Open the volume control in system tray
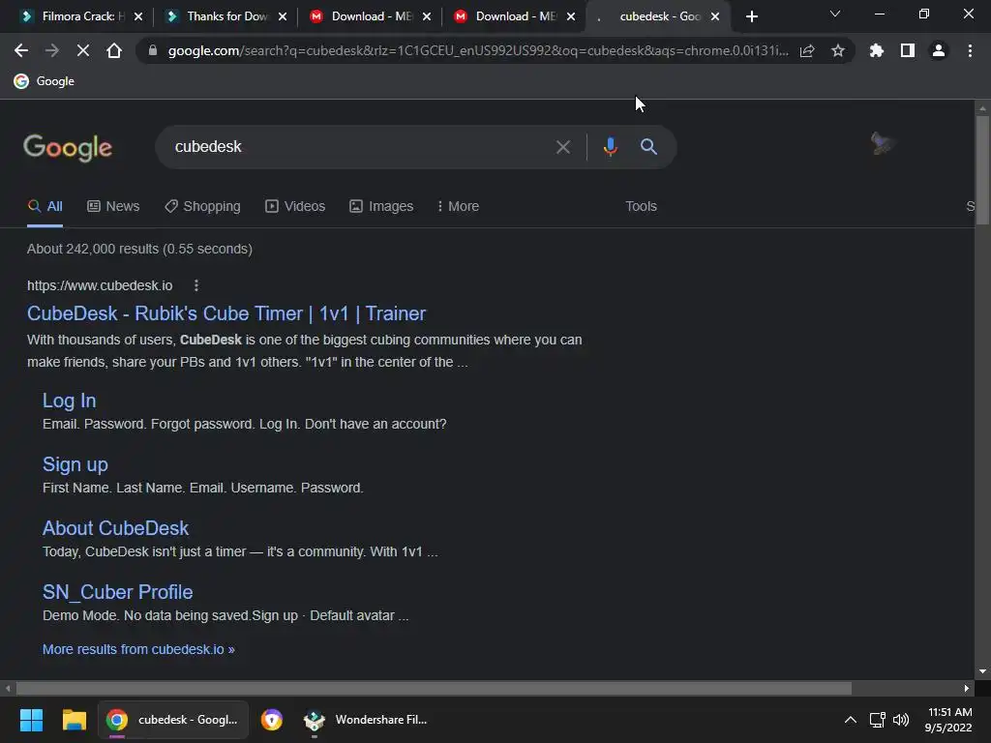 [901, 720]
